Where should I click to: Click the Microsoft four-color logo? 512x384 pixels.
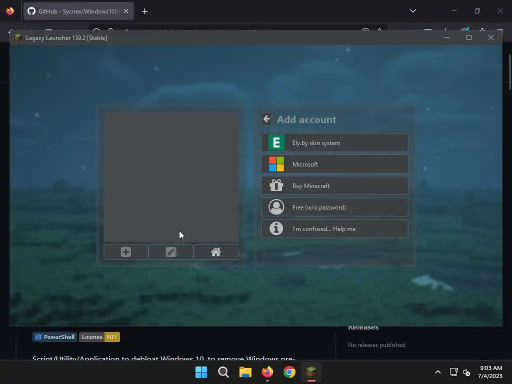[276, 164]
